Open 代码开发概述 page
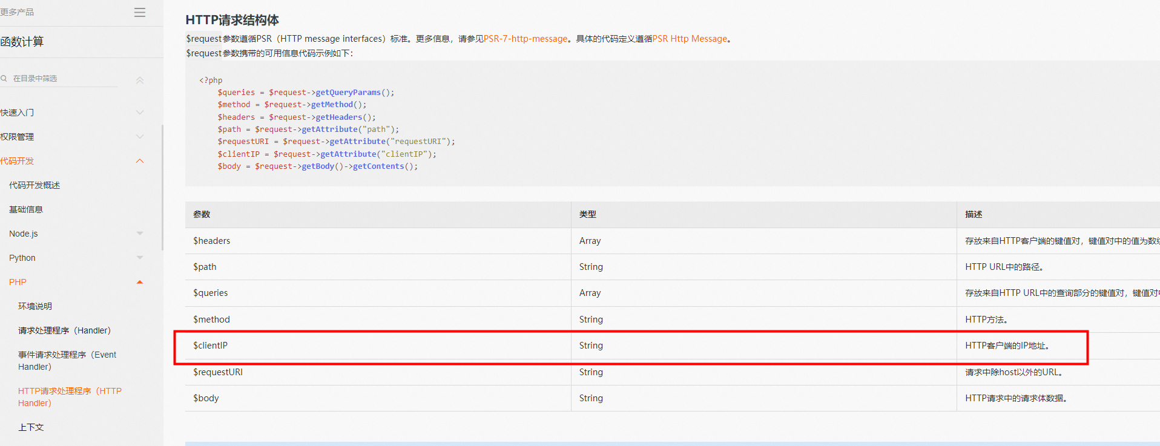The image size is (1160, 446). tap(35, 185)
